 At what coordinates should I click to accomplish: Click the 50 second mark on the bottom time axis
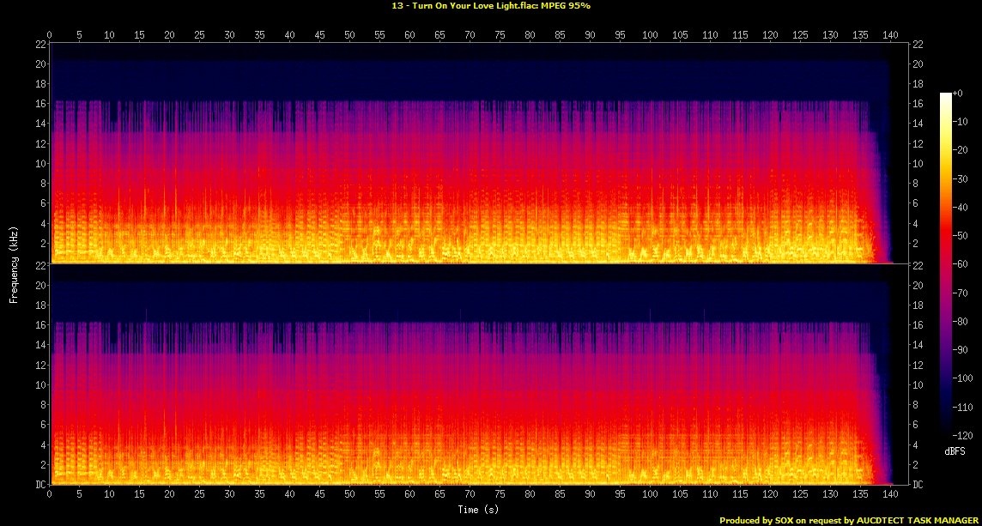click(349, 494)
